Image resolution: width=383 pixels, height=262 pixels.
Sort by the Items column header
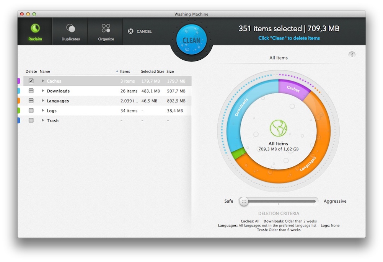point(125,71)
